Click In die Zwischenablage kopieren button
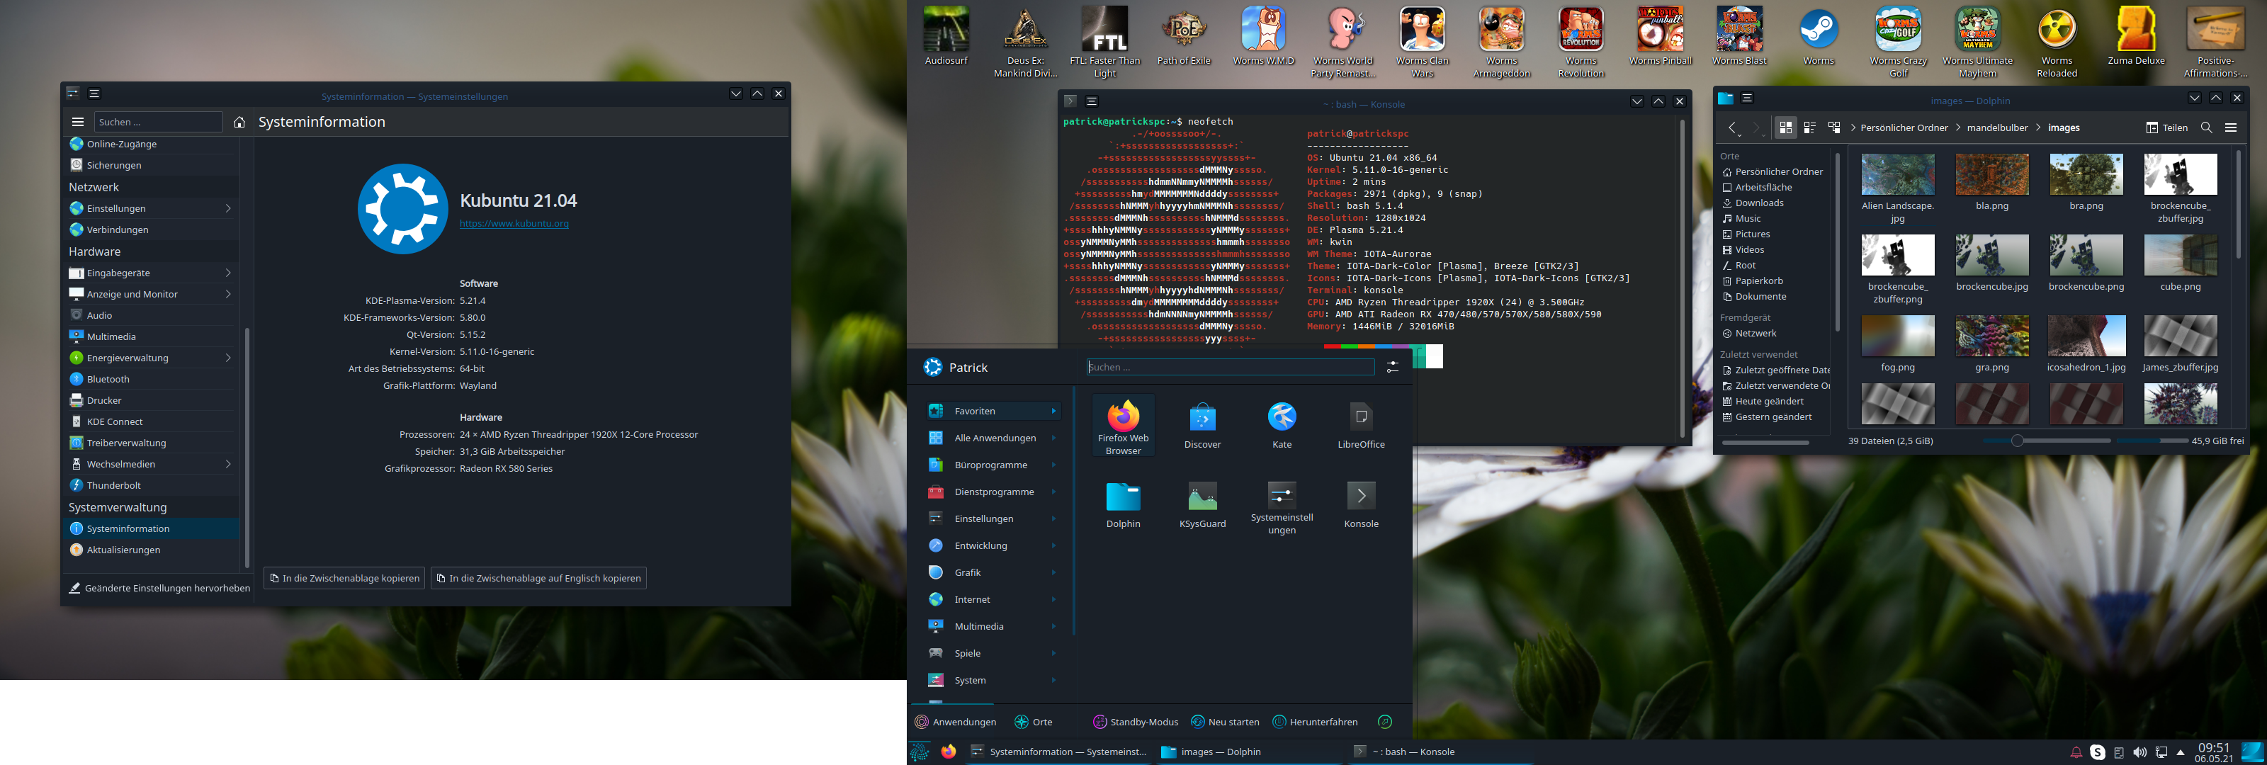This screenshot has height=765, width=2267. (344, 579)
